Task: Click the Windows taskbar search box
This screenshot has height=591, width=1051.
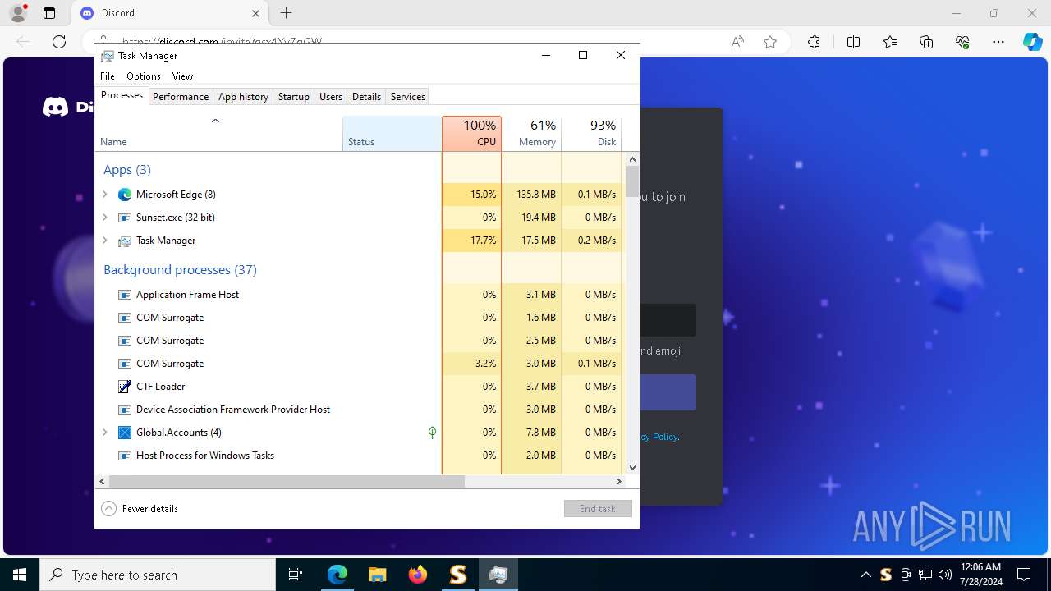Action: 158,575
